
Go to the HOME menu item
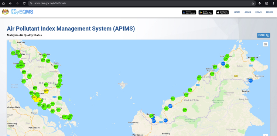click(x=237, y=12)
